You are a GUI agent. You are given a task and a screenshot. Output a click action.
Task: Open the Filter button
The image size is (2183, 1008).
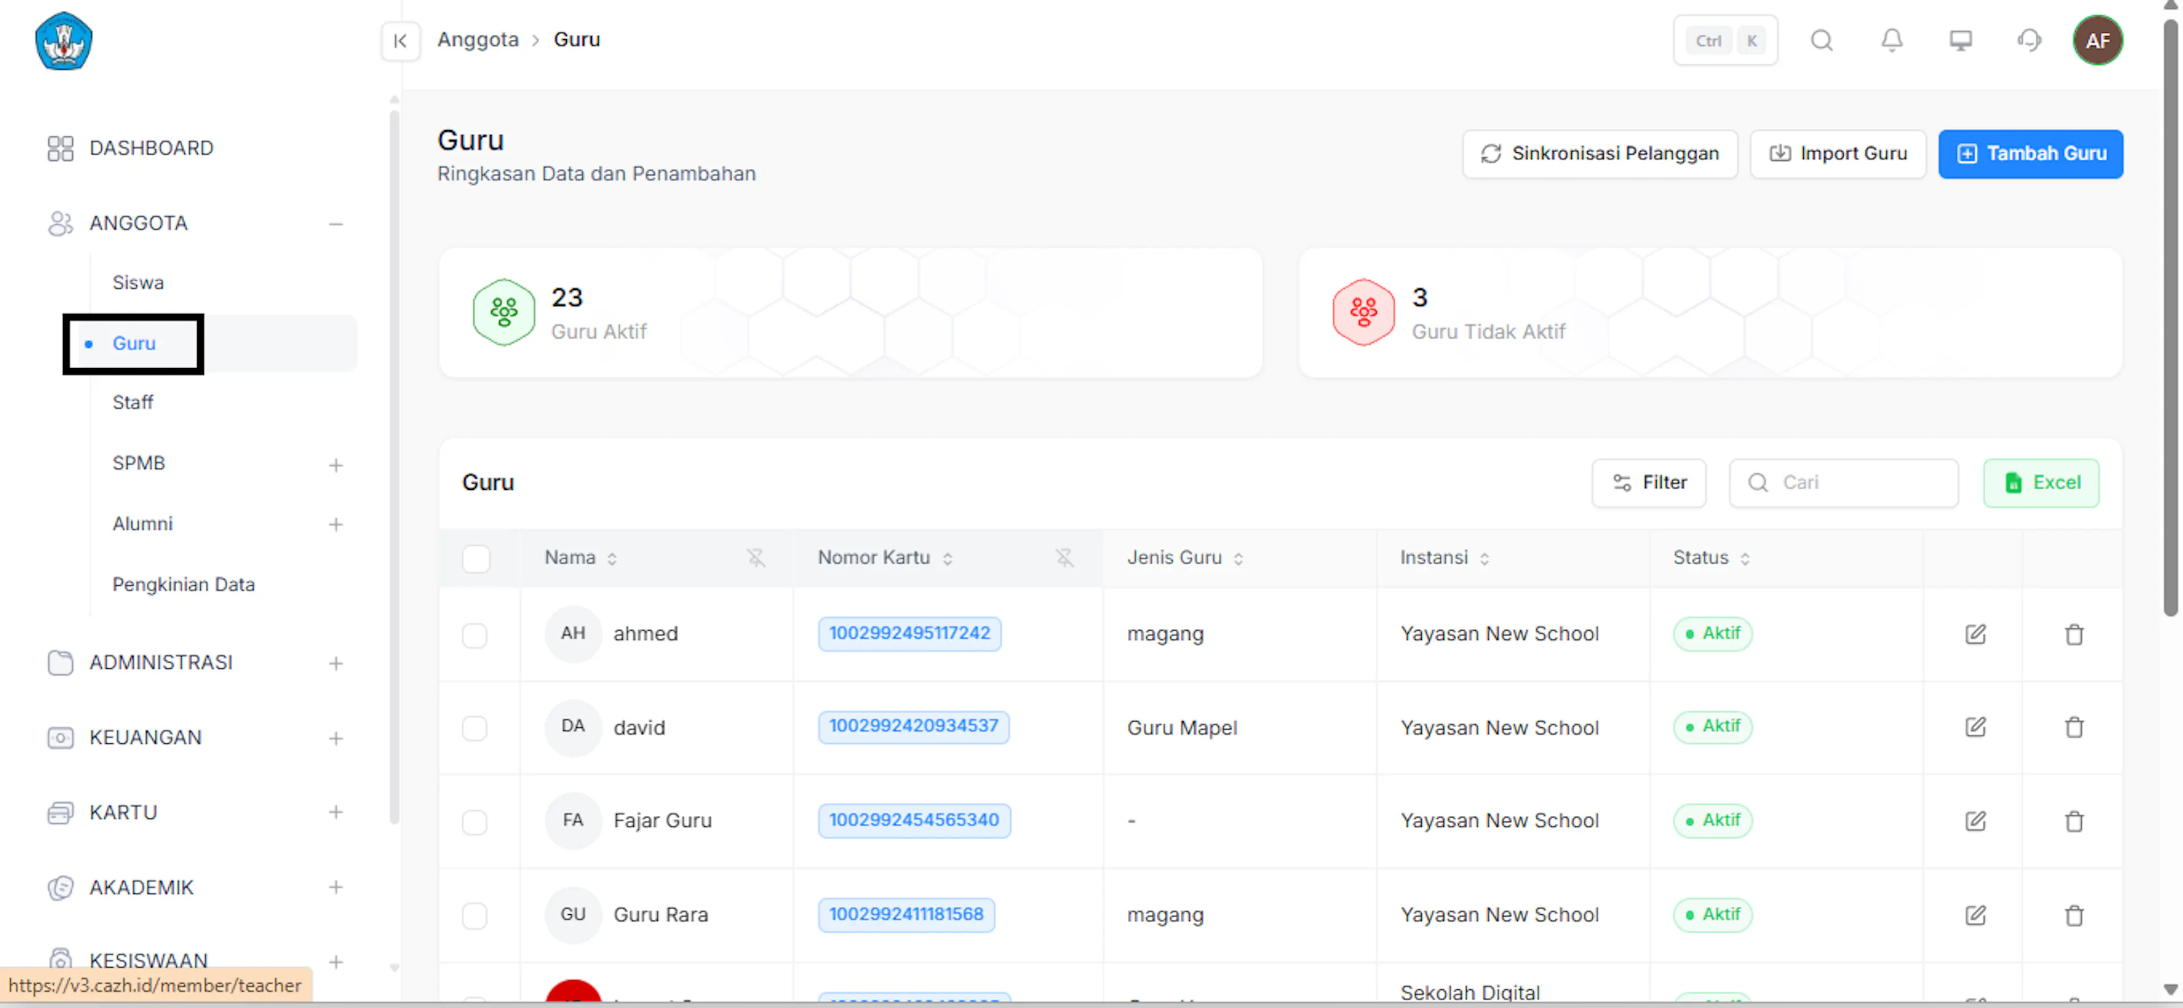[1648, 483]
